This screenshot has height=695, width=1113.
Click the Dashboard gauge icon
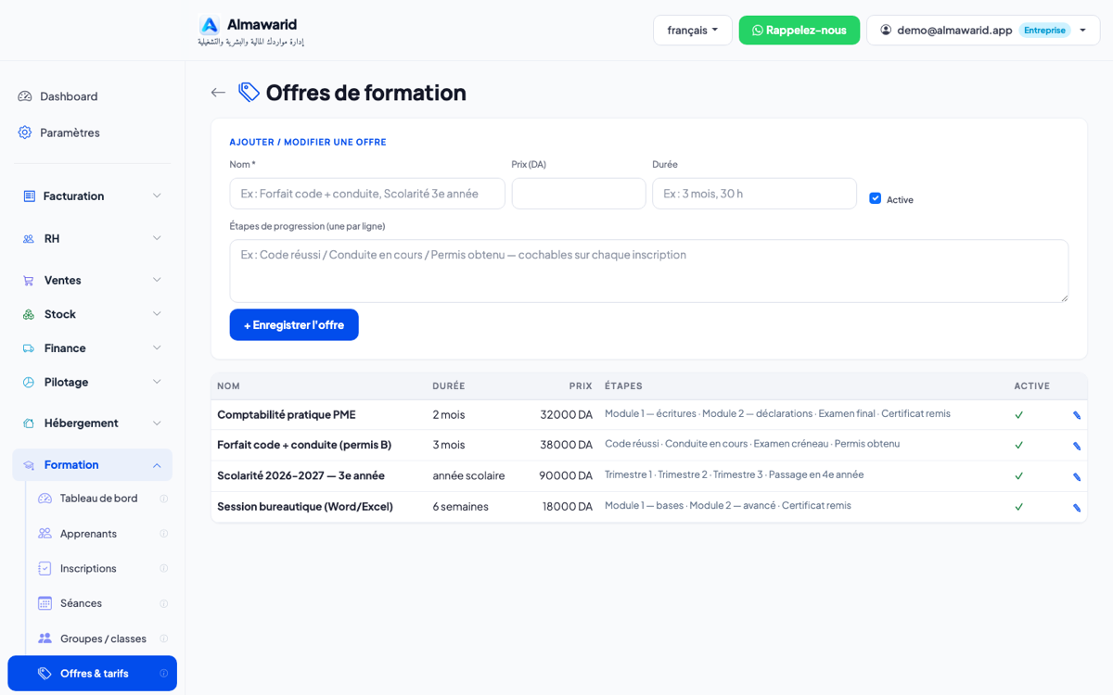click(25, 96)
